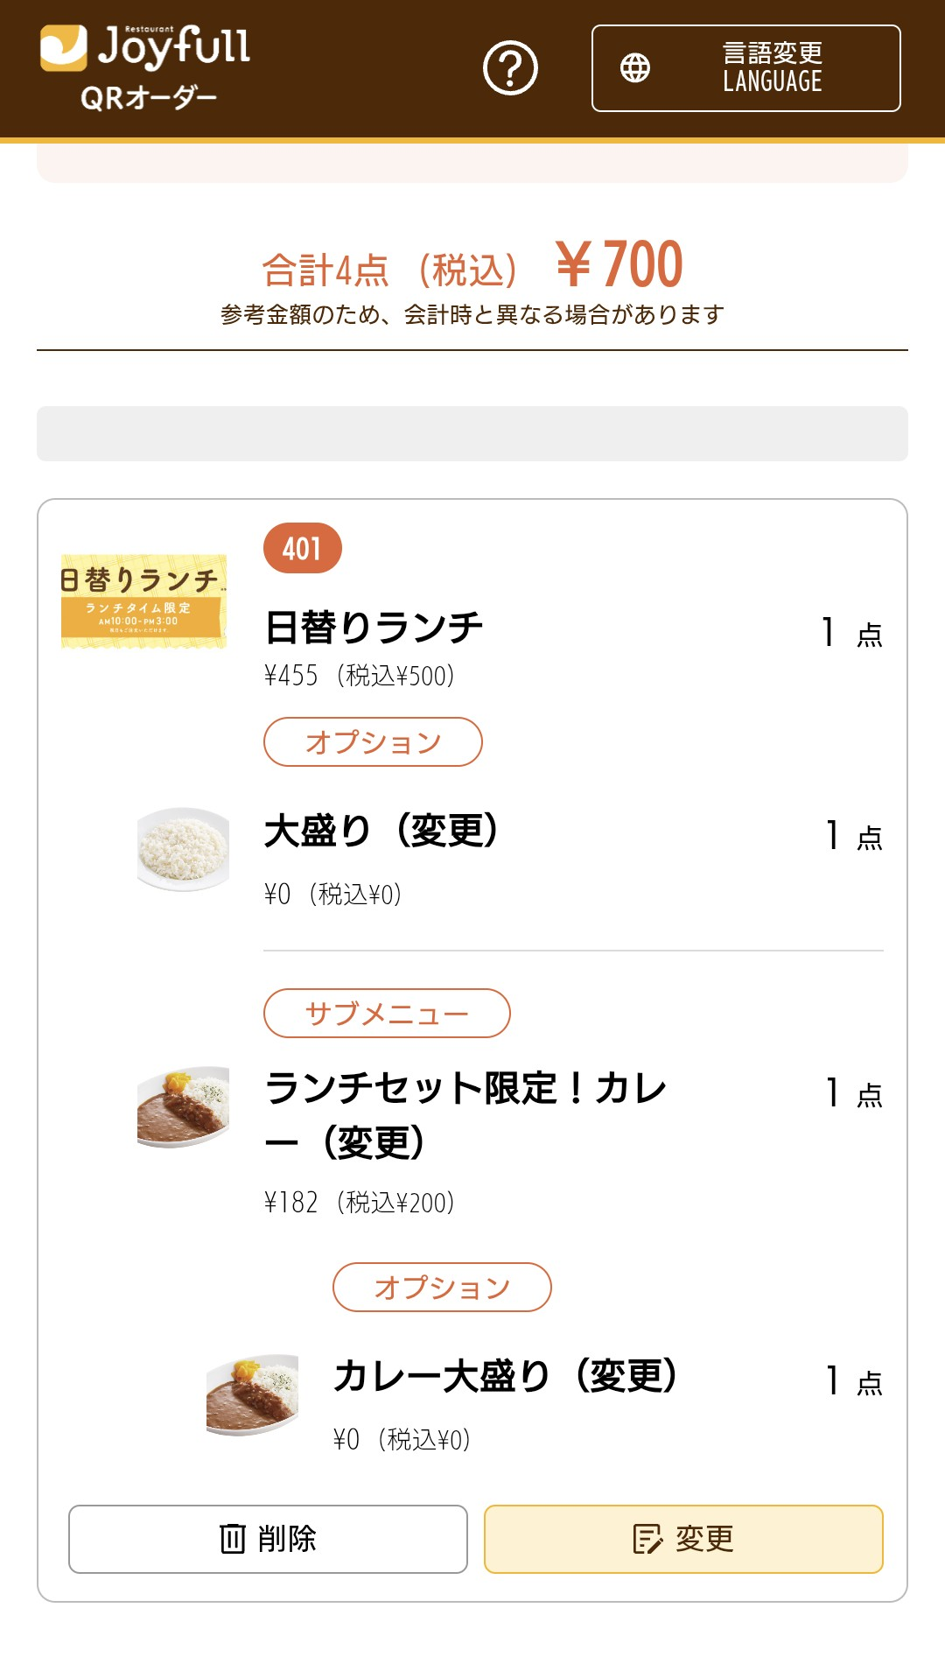This screenshot has height=1678, width=945.
Task: Click the サブメニュー tag
Action: tap(387, 1014)
